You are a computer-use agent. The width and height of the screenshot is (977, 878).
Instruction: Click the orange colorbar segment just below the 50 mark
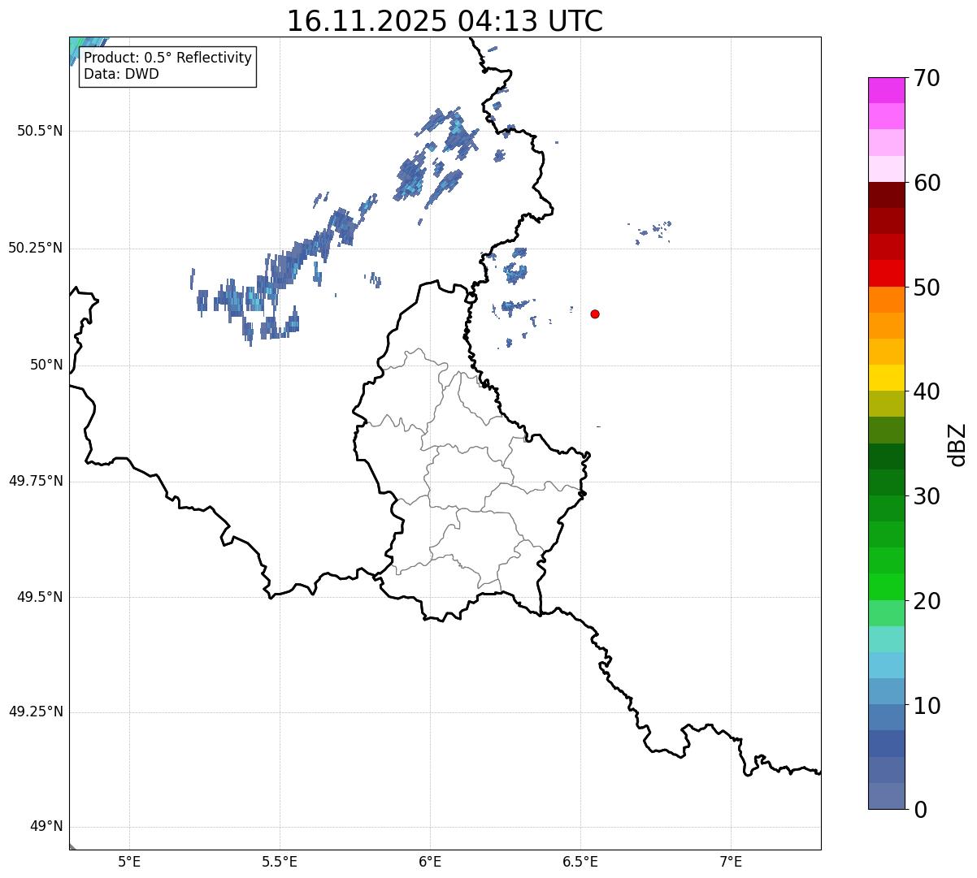click(886, 300)
